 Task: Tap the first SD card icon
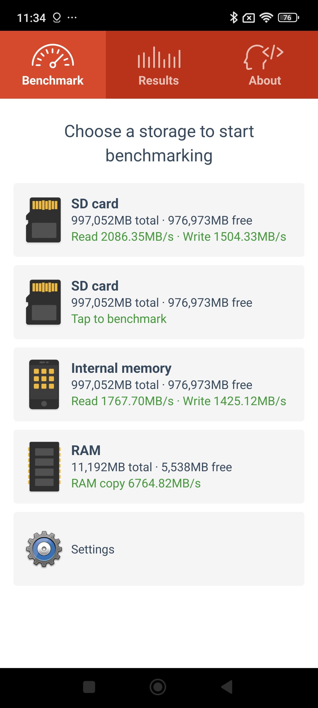point(44,220)
